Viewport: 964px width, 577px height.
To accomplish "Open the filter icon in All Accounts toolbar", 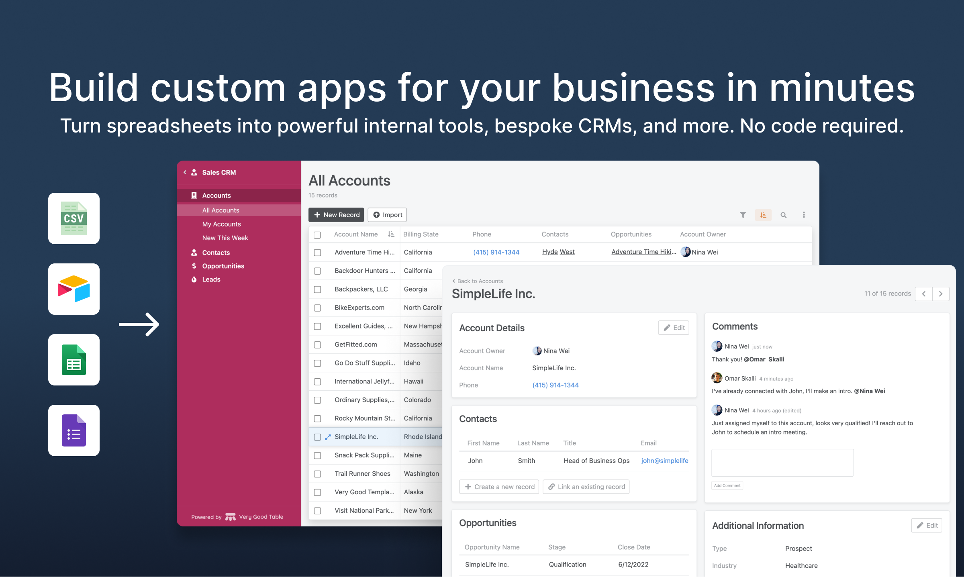I will pyautogui.click(x=743, y=215).
